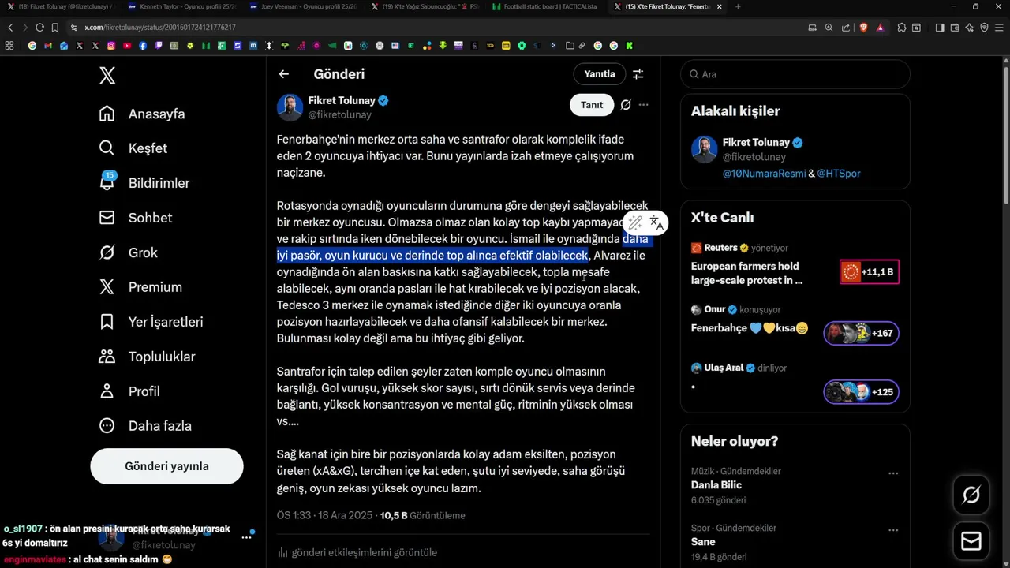Click Yanıtla reply button

(x=599, y=74)
